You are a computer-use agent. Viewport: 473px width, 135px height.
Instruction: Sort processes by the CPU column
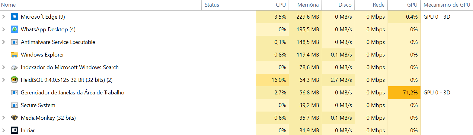[281, 5]
